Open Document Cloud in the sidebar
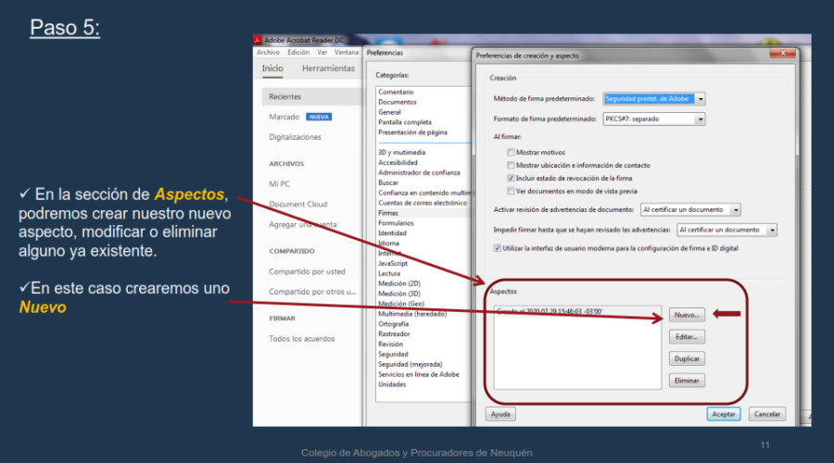The height and width of the screenshot is (463, 834). [297, 204]
